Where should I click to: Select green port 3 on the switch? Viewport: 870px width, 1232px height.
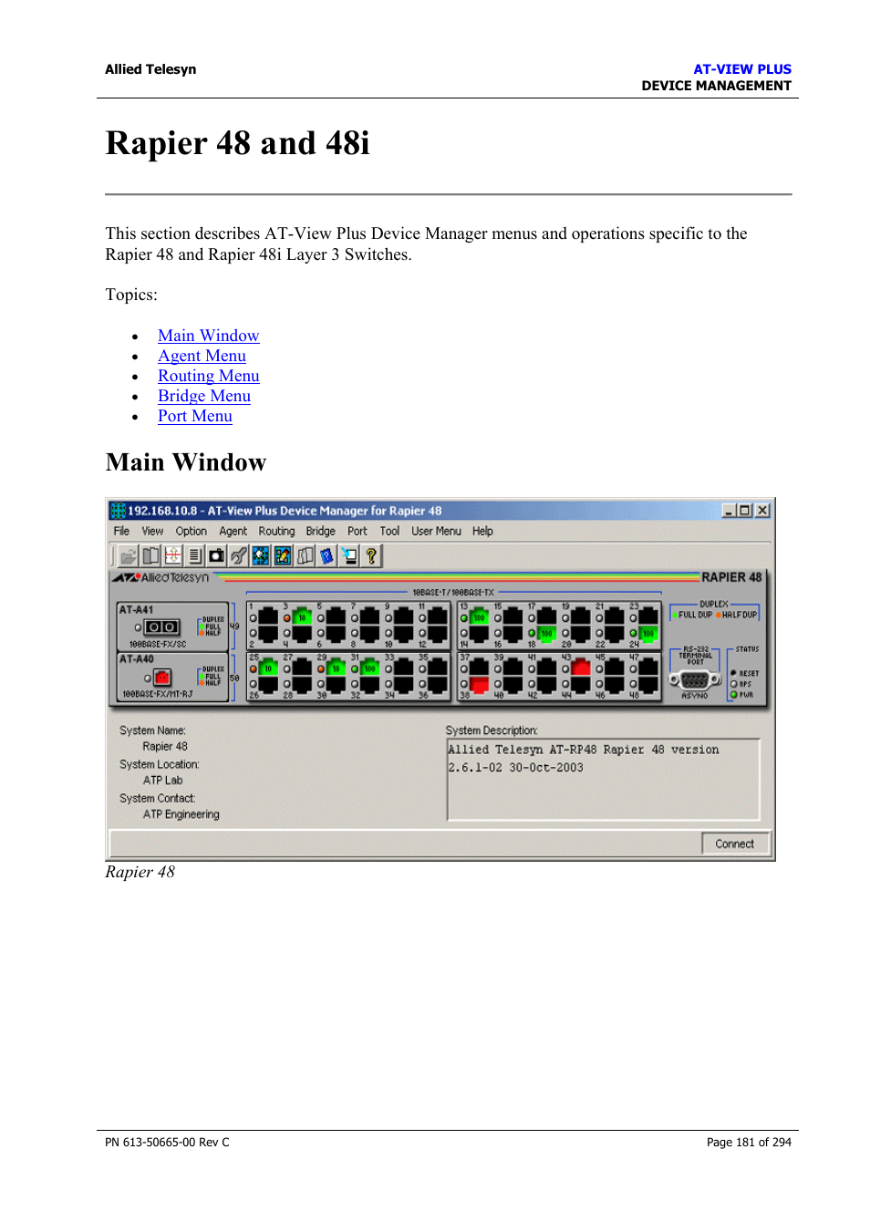(302, 617)
